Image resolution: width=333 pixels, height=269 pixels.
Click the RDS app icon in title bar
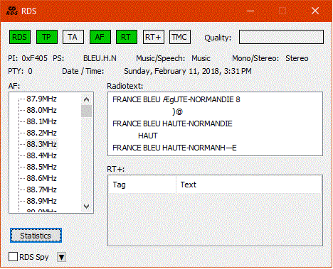[x=12, y=11]
